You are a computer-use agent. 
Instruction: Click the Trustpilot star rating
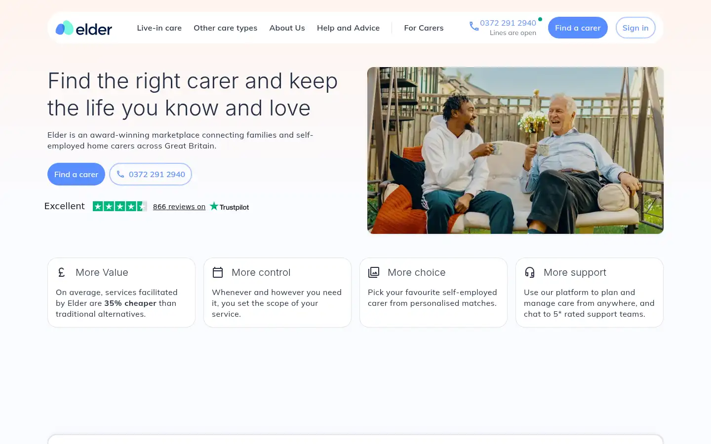click(120, 206)
